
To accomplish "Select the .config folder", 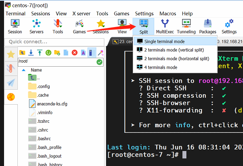I will (39, 86).
